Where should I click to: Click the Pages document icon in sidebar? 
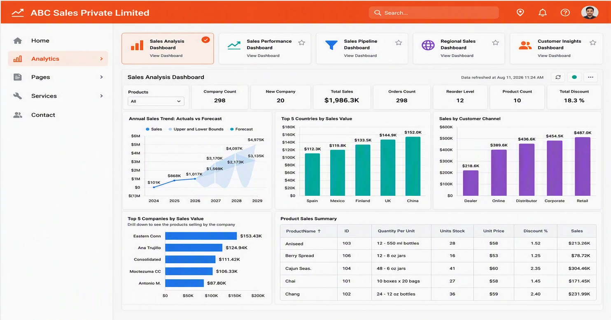coord(17,77)
